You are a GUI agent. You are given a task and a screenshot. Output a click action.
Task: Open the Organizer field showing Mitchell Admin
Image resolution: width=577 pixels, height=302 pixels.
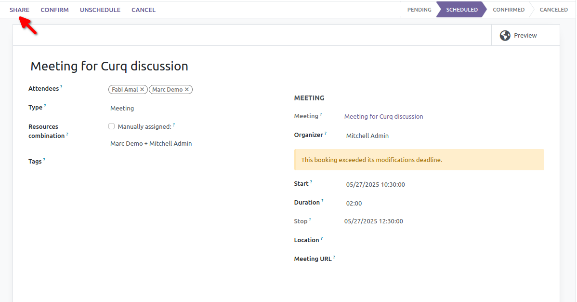pos(443,136)
